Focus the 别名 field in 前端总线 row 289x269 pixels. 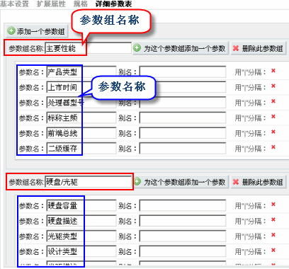point(183,133)
